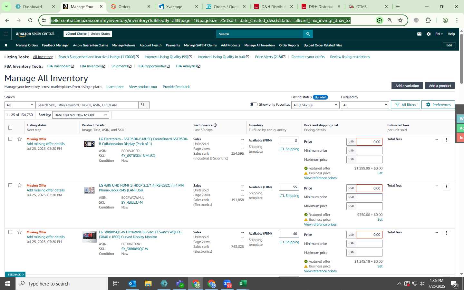
Task: Open the settings gear icon
Action: pyautogui.click(x=429, y=34)
